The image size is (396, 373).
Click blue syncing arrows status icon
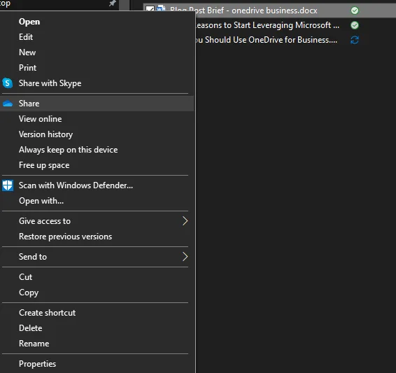coord(355,40)
